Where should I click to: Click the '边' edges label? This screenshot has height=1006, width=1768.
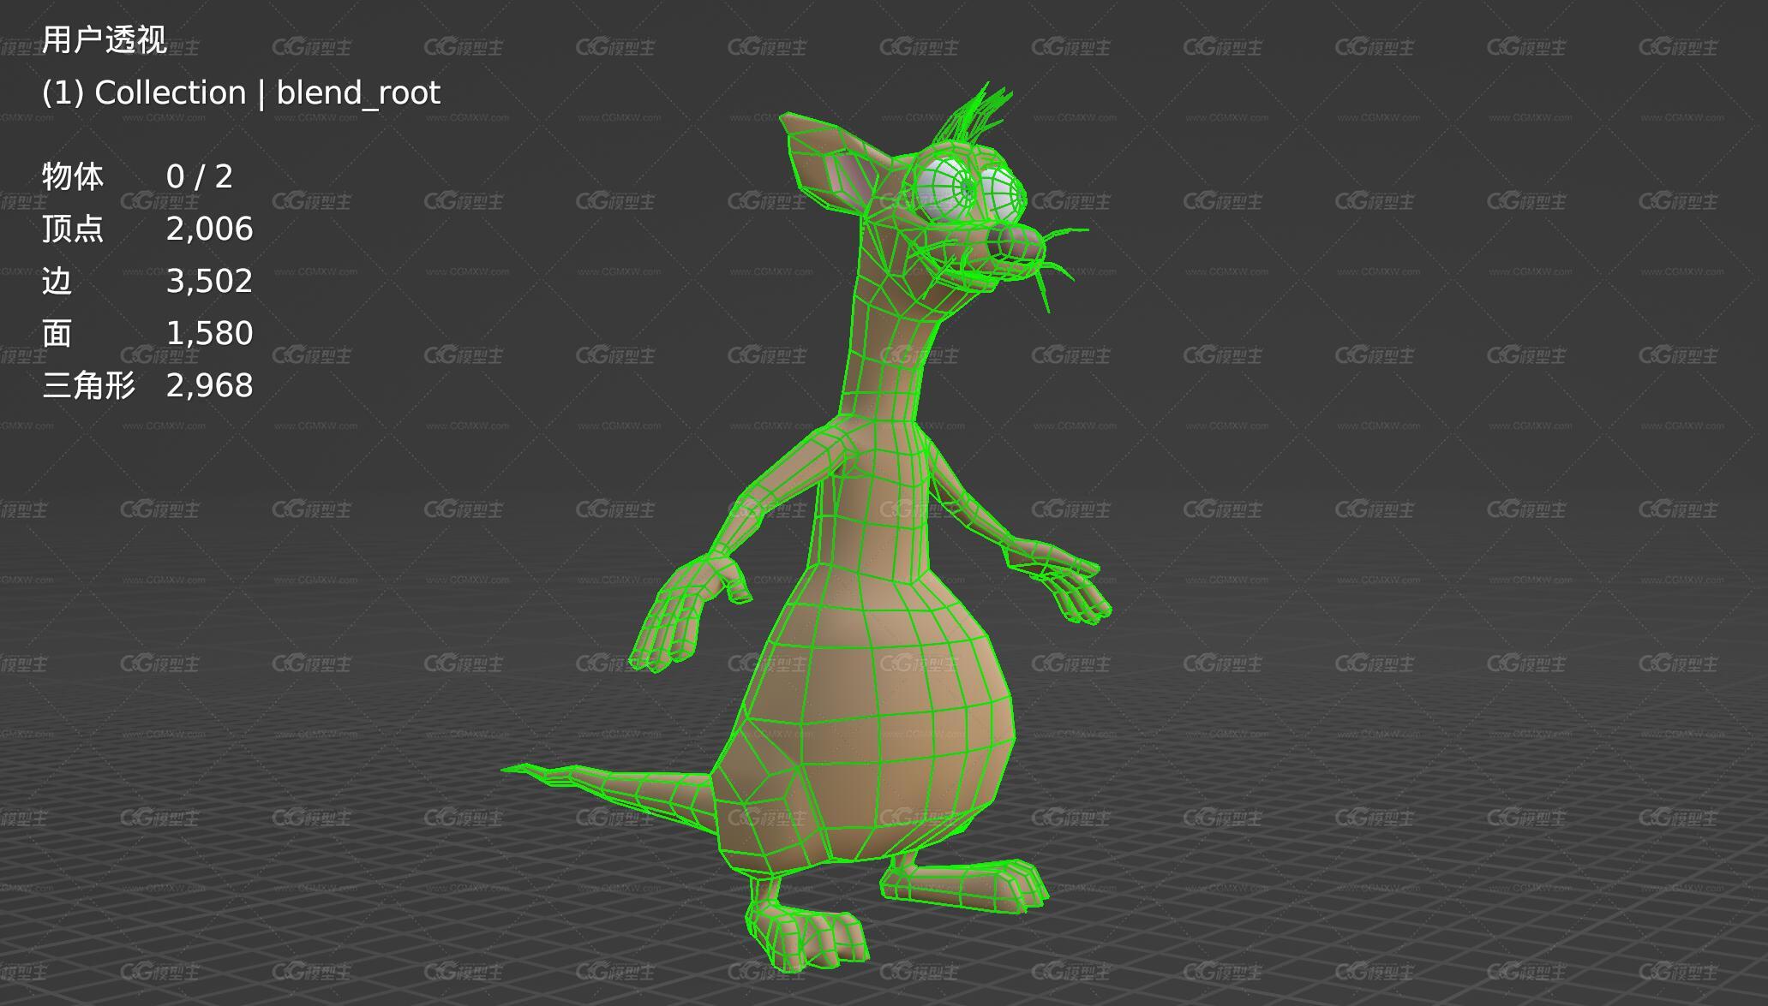pyautogui.click(x=57, y=281)
